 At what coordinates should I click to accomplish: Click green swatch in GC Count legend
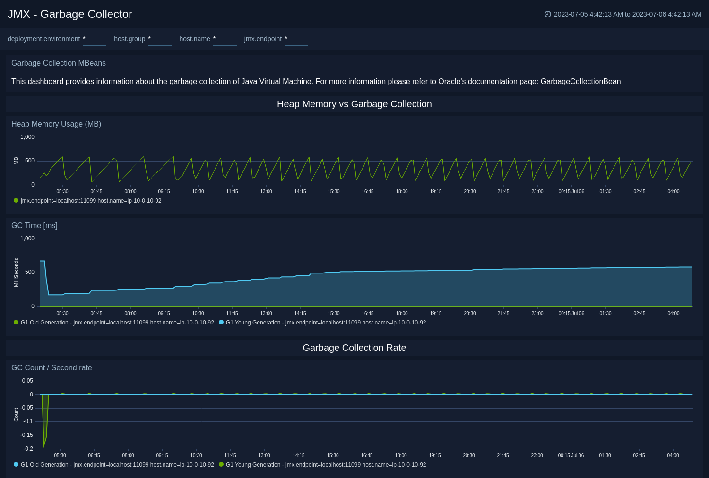click(221, 465)
